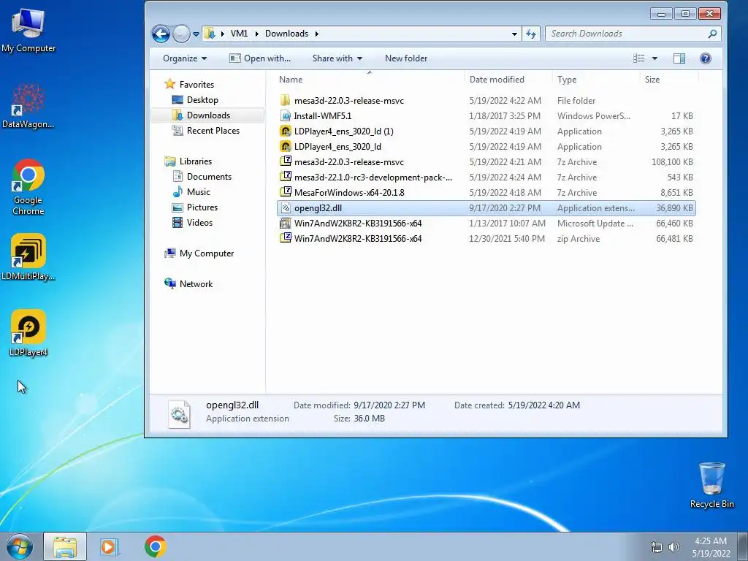Click the network icon in the system tray
The width and height of the screenshot is (748, 561).
click(657, 547)
